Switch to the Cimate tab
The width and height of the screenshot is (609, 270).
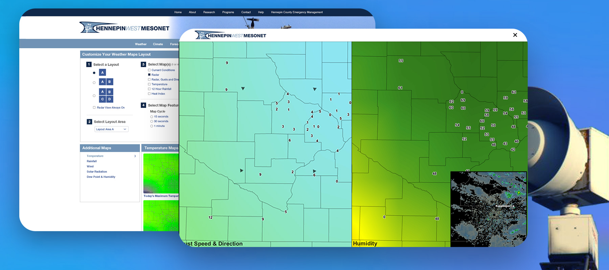(x=158, y=44)
